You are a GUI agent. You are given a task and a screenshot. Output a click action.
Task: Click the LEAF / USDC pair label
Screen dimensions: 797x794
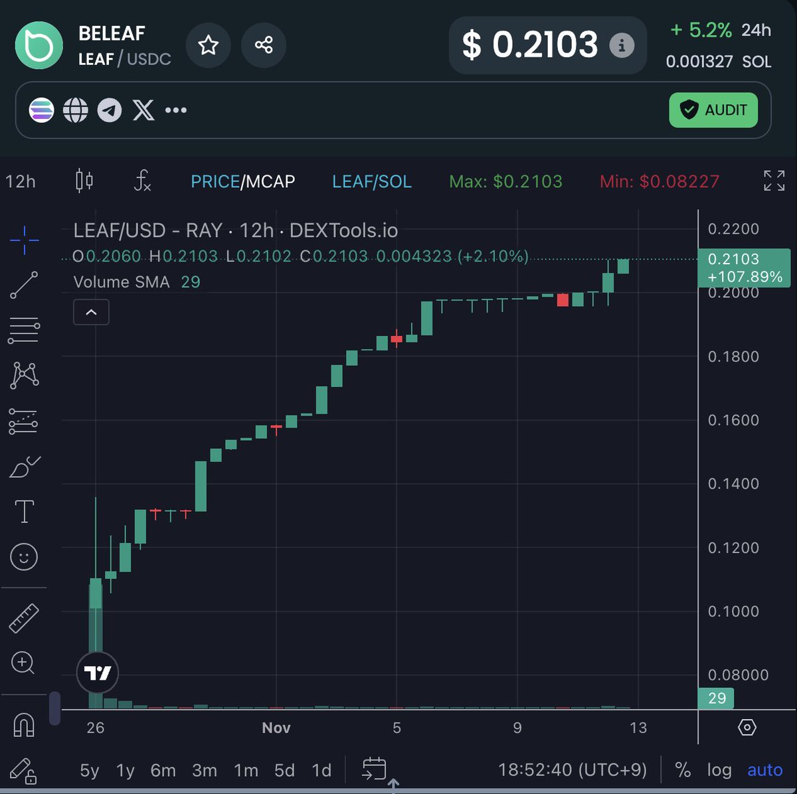tap(125, 59)
